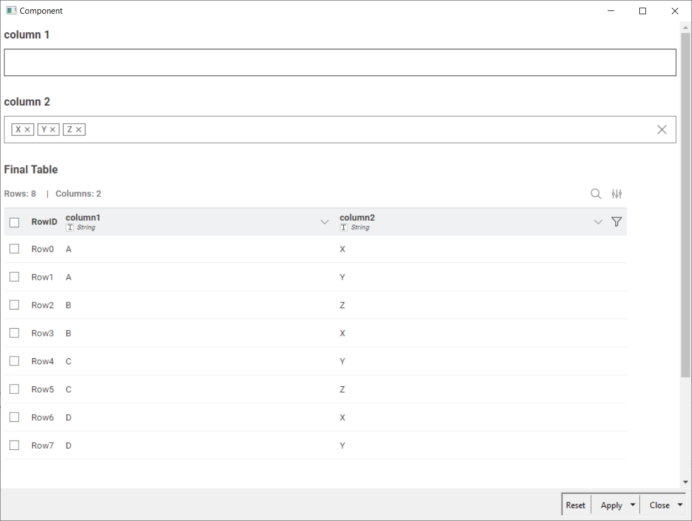This screenshot has height=521, width=692.
Task: Remove the X tag from column 2
Action: [x=27, y=130]
